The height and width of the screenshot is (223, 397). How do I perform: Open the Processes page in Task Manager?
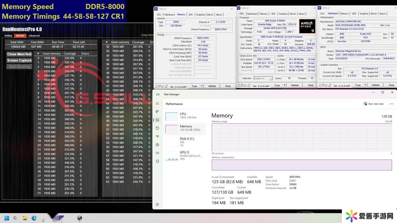(157, 111)
